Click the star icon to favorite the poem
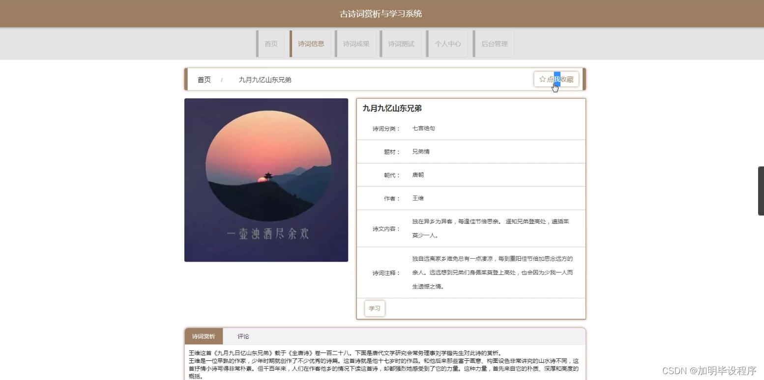764x380 pixels. point(542,79)
